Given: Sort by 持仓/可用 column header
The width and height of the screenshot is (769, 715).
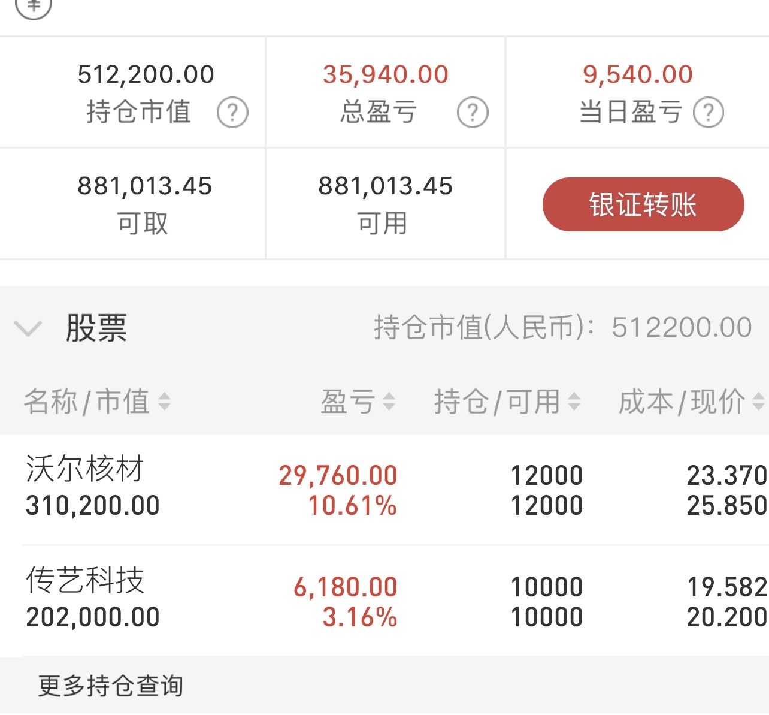Looking at the screenshot, I should click(x=497, y=402).
